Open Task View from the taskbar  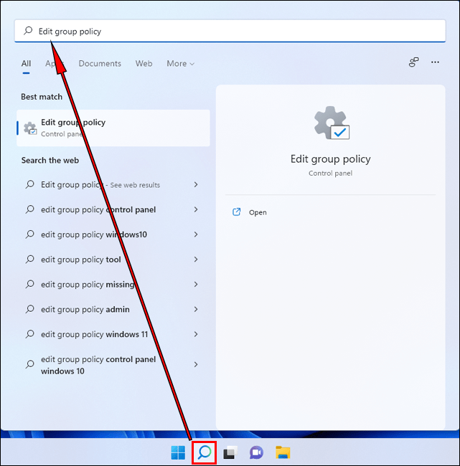[x=230, y=452]
